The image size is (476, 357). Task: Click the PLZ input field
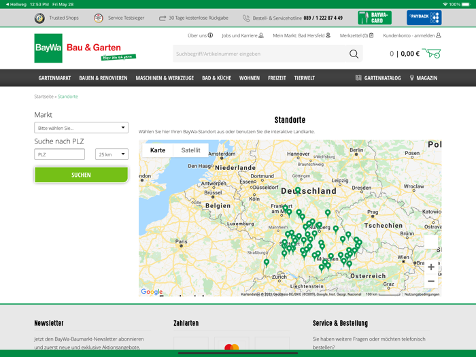click(60, 154)
